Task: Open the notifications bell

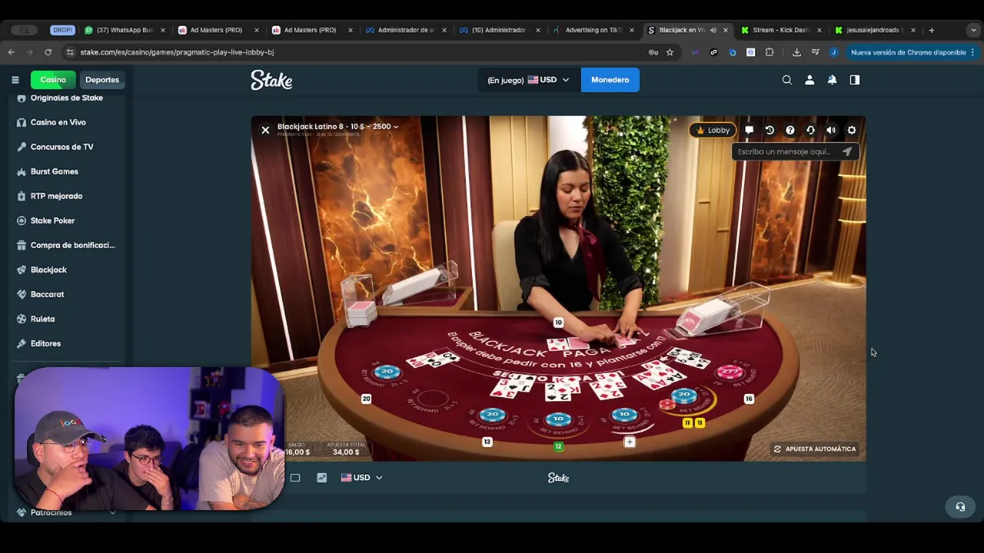Action: tap(832, 80)
